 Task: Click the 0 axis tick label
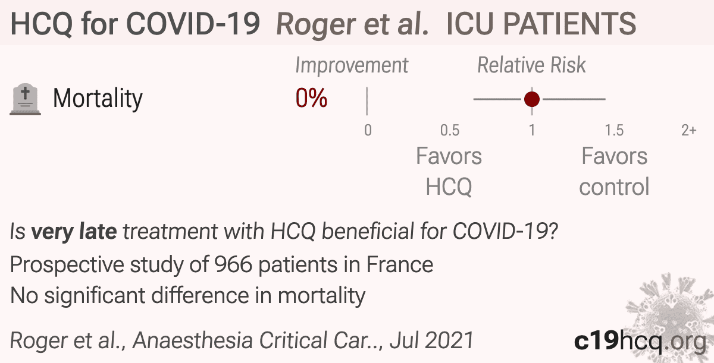coord(368,130)
